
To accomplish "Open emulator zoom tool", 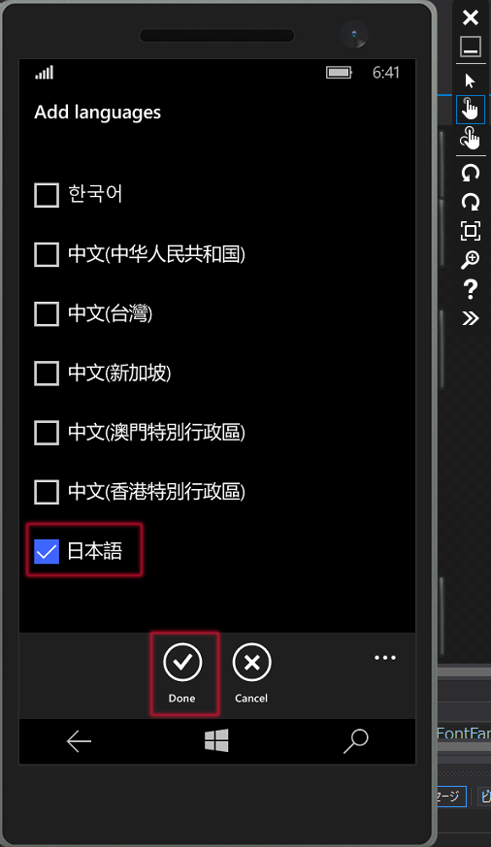I will pyautogui.click(x=471, y=260).
